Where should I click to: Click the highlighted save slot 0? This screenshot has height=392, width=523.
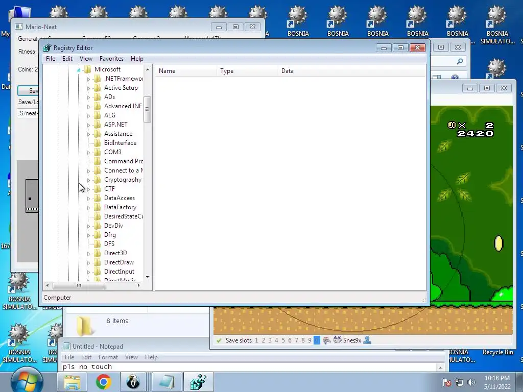click(x=317, y=340)
